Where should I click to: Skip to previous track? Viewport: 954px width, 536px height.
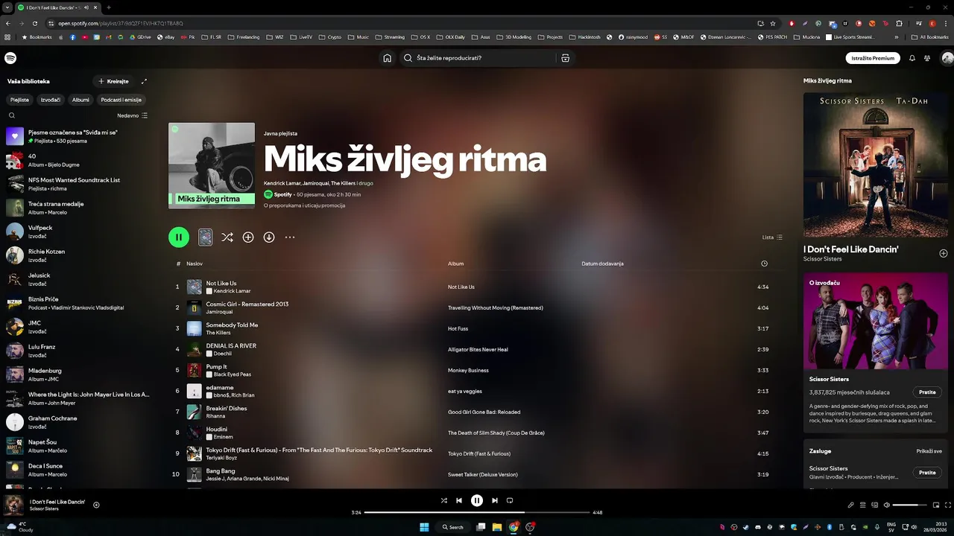[x=459, y=500]
